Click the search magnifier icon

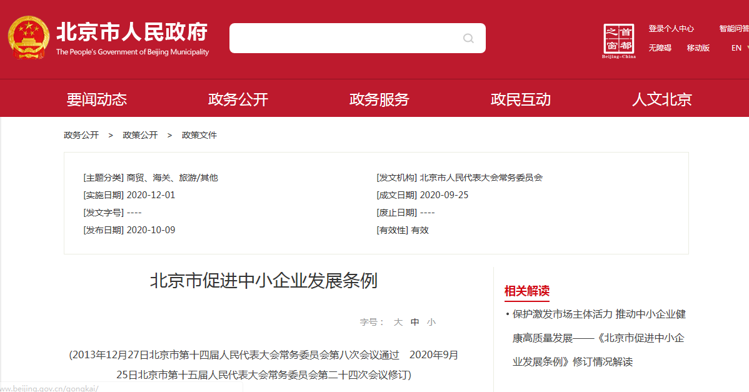pos(468,38)
